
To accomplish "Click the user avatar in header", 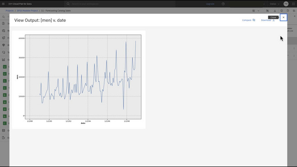I will coord(286,4).
